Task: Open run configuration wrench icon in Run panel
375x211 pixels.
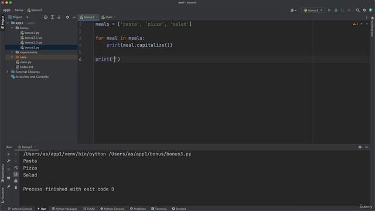Action: tap(8, 161)
